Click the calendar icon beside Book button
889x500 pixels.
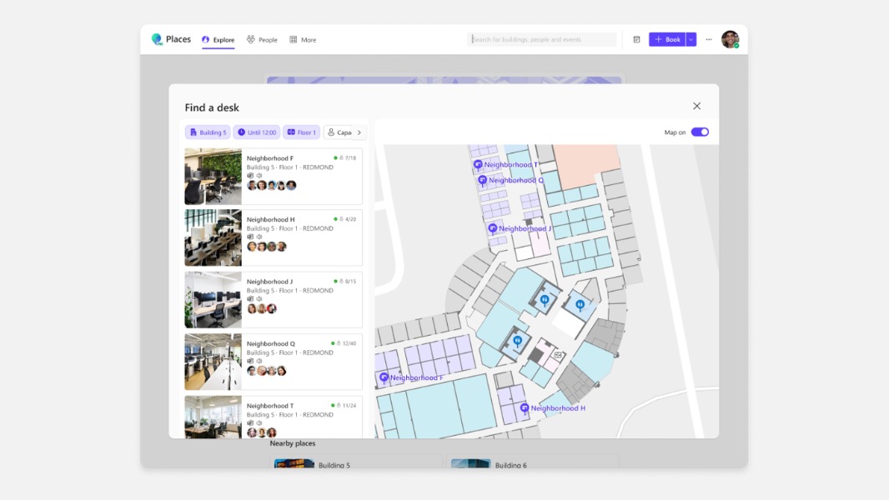(x=635, y=39)
